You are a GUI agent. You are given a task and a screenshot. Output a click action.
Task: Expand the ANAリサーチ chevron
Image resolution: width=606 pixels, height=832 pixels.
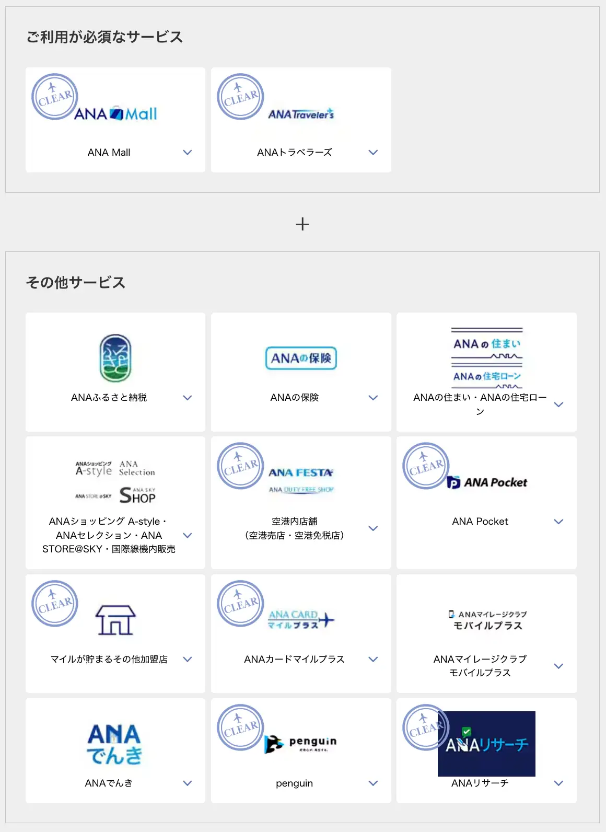(x=558, y=783)
